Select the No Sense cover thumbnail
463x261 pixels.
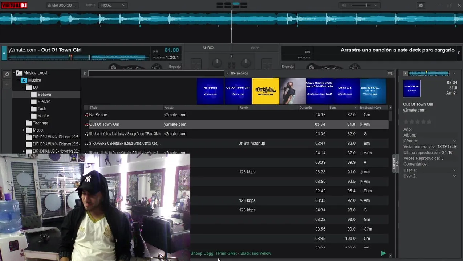(210, 91)
